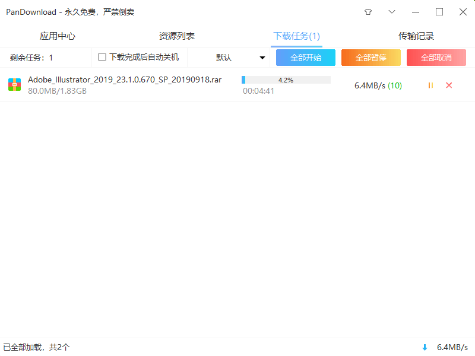Close the PanDownload window
The width and height of the screenshot is (475, 356).
pos(463,12)
